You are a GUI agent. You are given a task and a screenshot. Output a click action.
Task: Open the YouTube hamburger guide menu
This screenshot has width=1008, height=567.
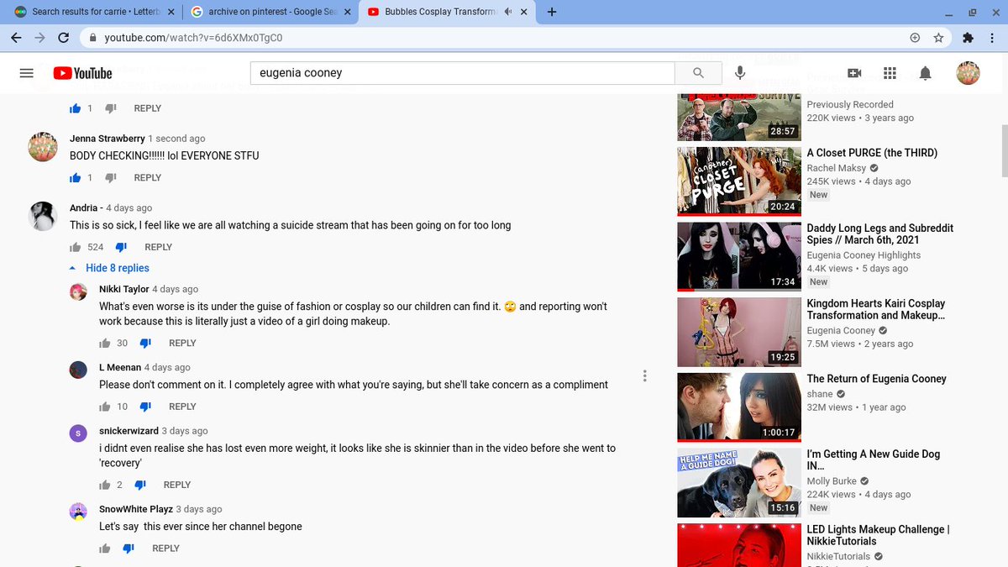coord(26,73)
